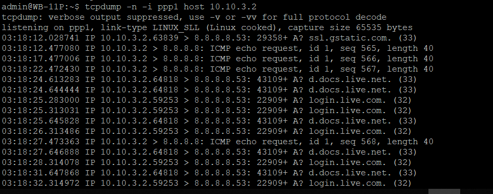Click timestamp 03:18:27.646888
The image size is (493, 194).
pyautogui.click(x=41, y=152)
